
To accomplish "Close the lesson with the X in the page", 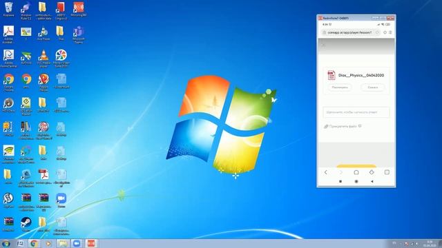I will [323, 45].
